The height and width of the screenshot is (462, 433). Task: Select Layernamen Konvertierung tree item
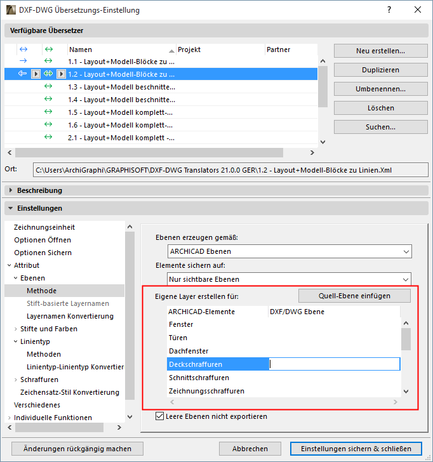[x=70, y=316]
